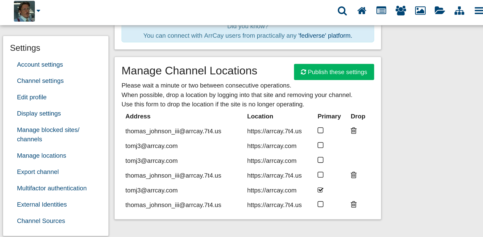The height and width of the screenshot is (237, 483).
Task: Drop the first thomas_johnson_iii location
Action: click(x=354, y=131)
